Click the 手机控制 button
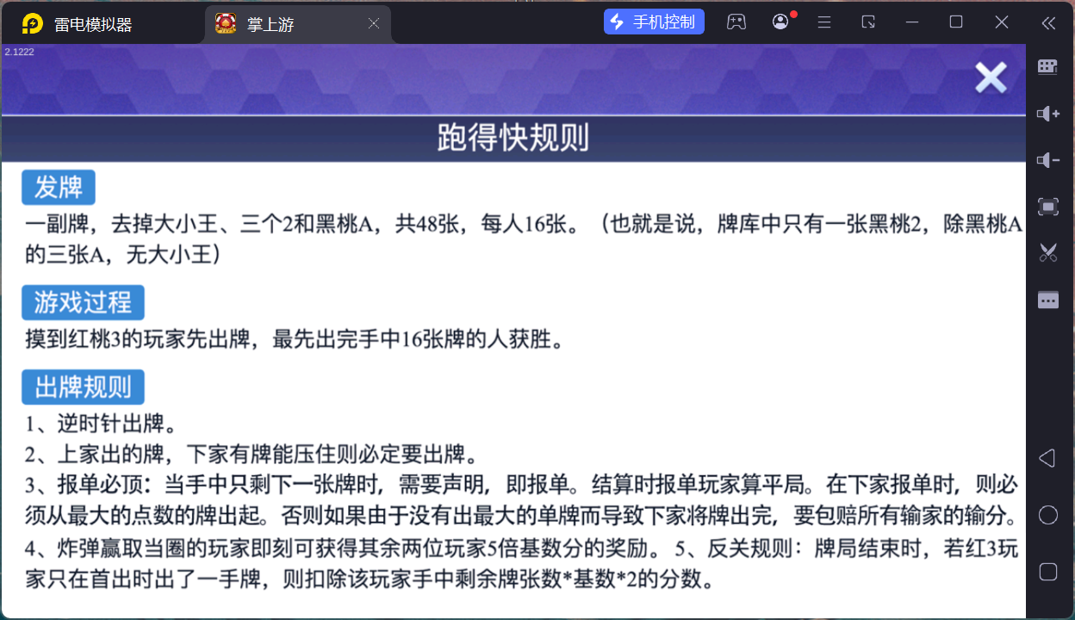The width and height of the screenshot is (1075, 620). point(654,22)
